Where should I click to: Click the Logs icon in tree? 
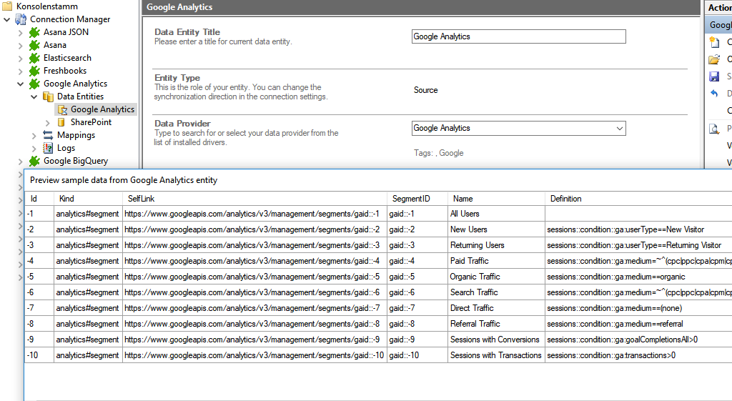[48, 148]
